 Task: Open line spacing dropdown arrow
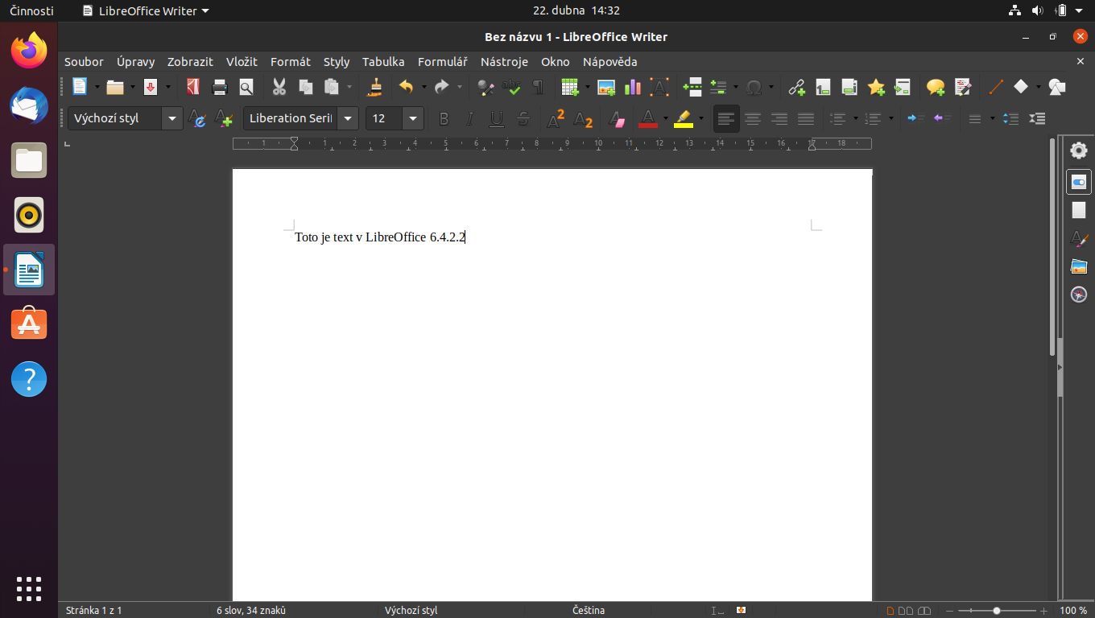click(x=992, y=119)
